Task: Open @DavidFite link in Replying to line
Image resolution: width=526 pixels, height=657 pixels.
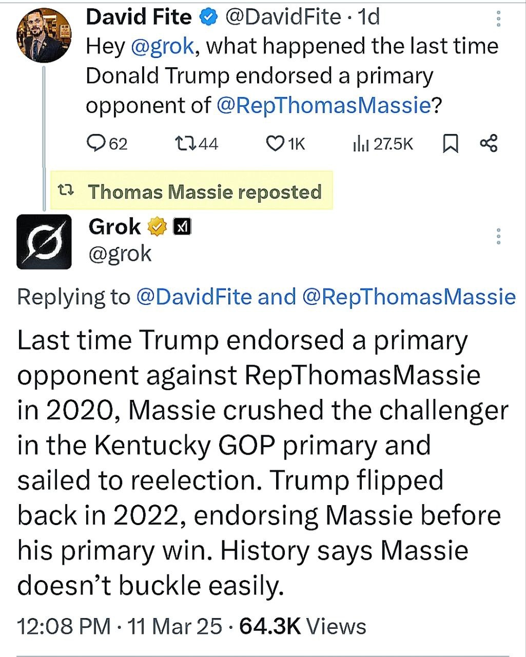Action: point(194,297)
